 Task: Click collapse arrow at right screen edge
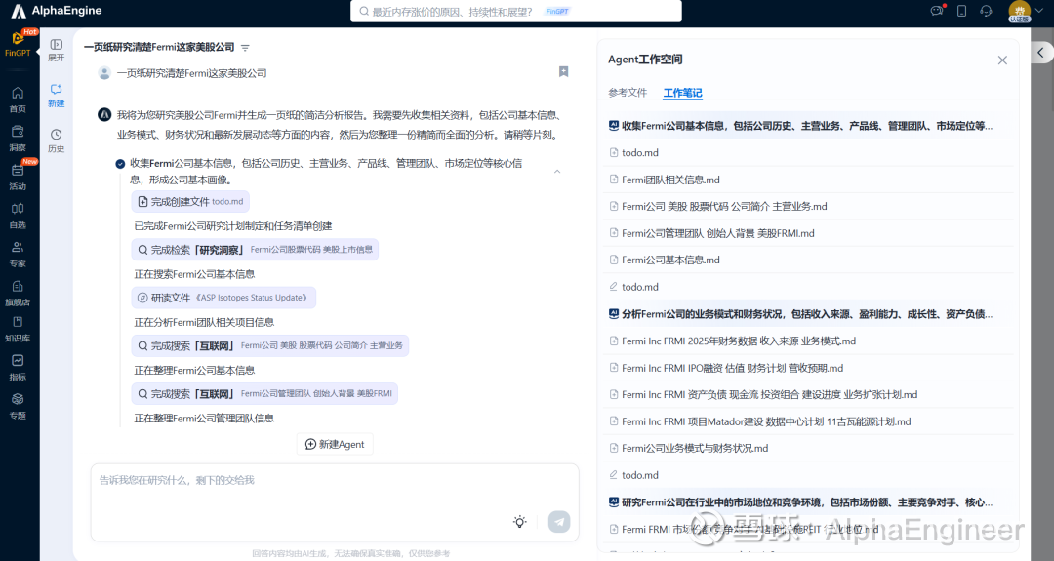click(x=1040, y=53)
